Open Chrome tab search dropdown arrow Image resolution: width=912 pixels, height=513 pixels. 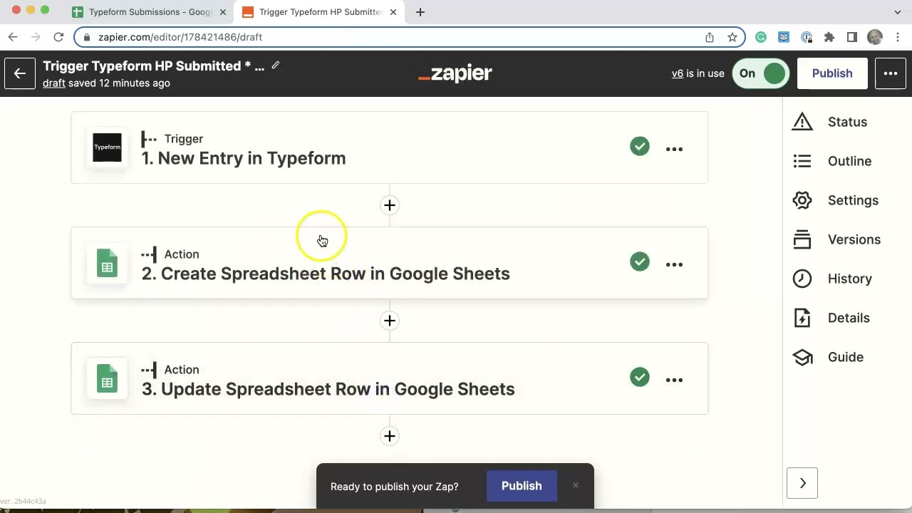click(897, 12)
